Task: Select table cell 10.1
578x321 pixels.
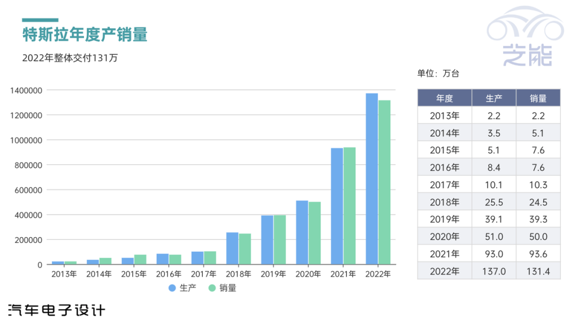Action: click(494, 185)
